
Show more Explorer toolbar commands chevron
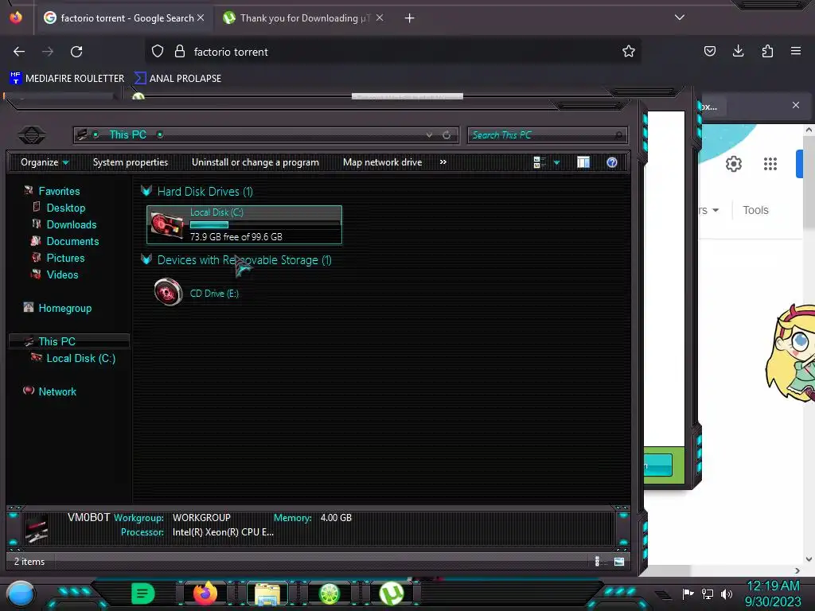[x=443, y=162]
